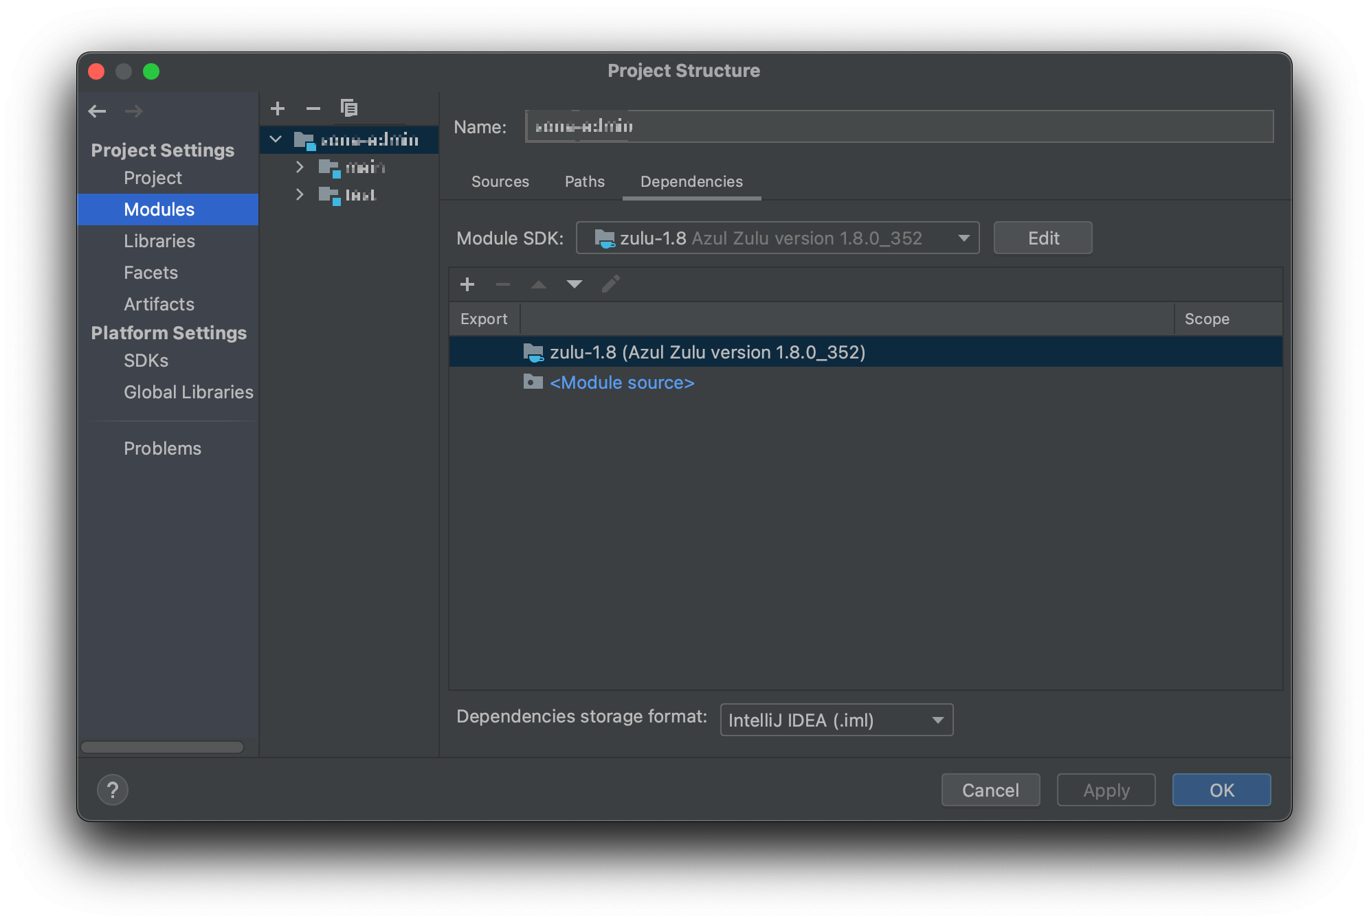Expand the test submodule node
This screenshot has width=1369, height=923.
[x=300, y=195]
